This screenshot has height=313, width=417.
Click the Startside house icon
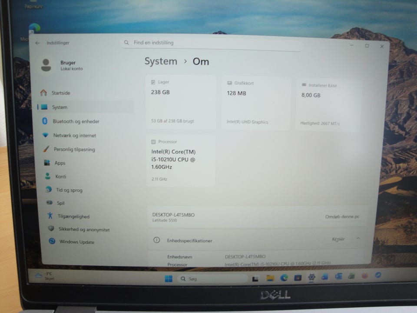click(x=43, y=93)
